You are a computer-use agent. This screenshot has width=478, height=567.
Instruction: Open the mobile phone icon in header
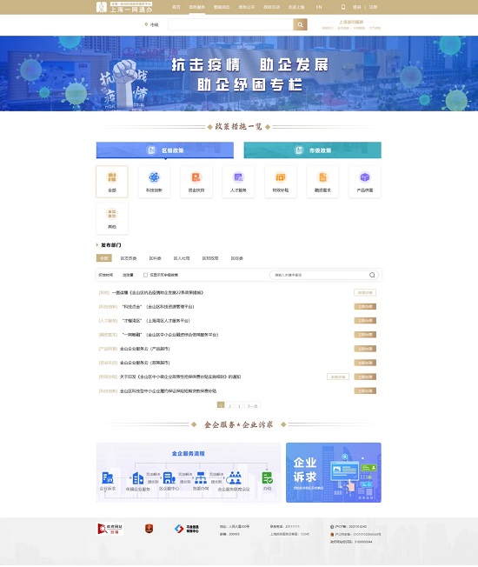click(x=343, y=7)
